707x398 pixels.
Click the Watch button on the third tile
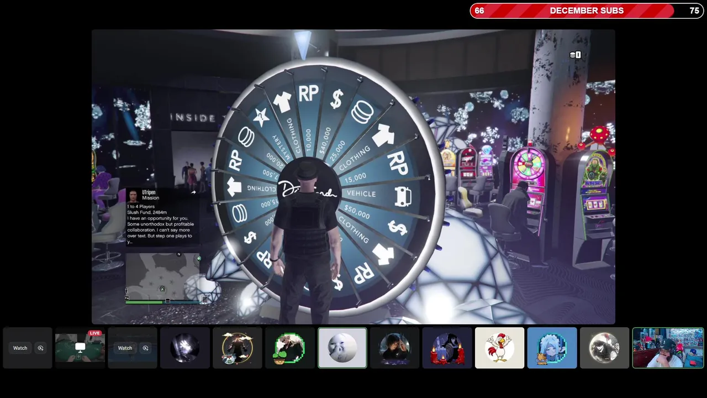pyautogui.click(x=125, y=348)
